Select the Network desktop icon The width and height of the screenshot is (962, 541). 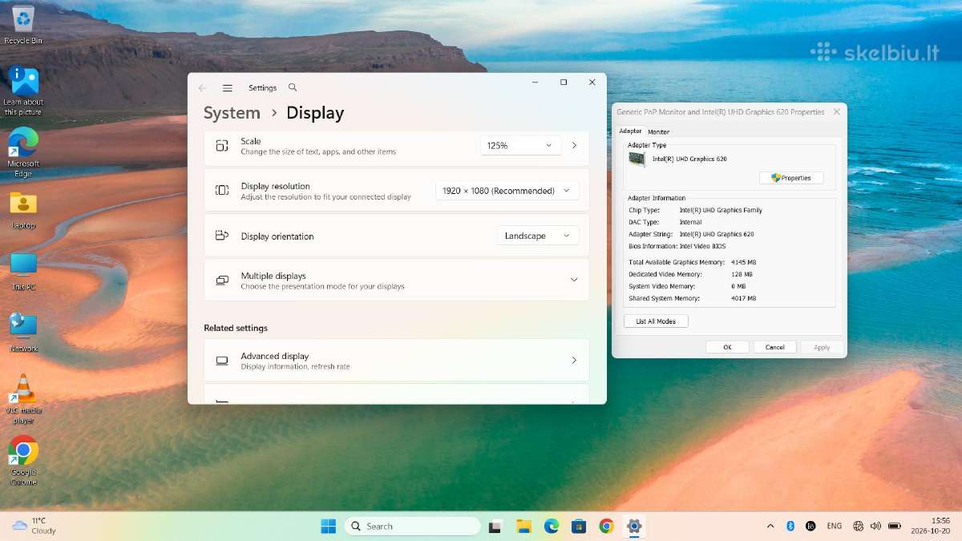point(23,333)
